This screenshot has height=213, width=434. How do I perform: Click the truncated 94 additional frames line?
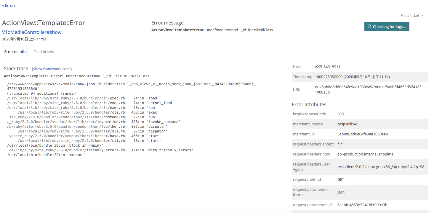(x=41, y=94)
